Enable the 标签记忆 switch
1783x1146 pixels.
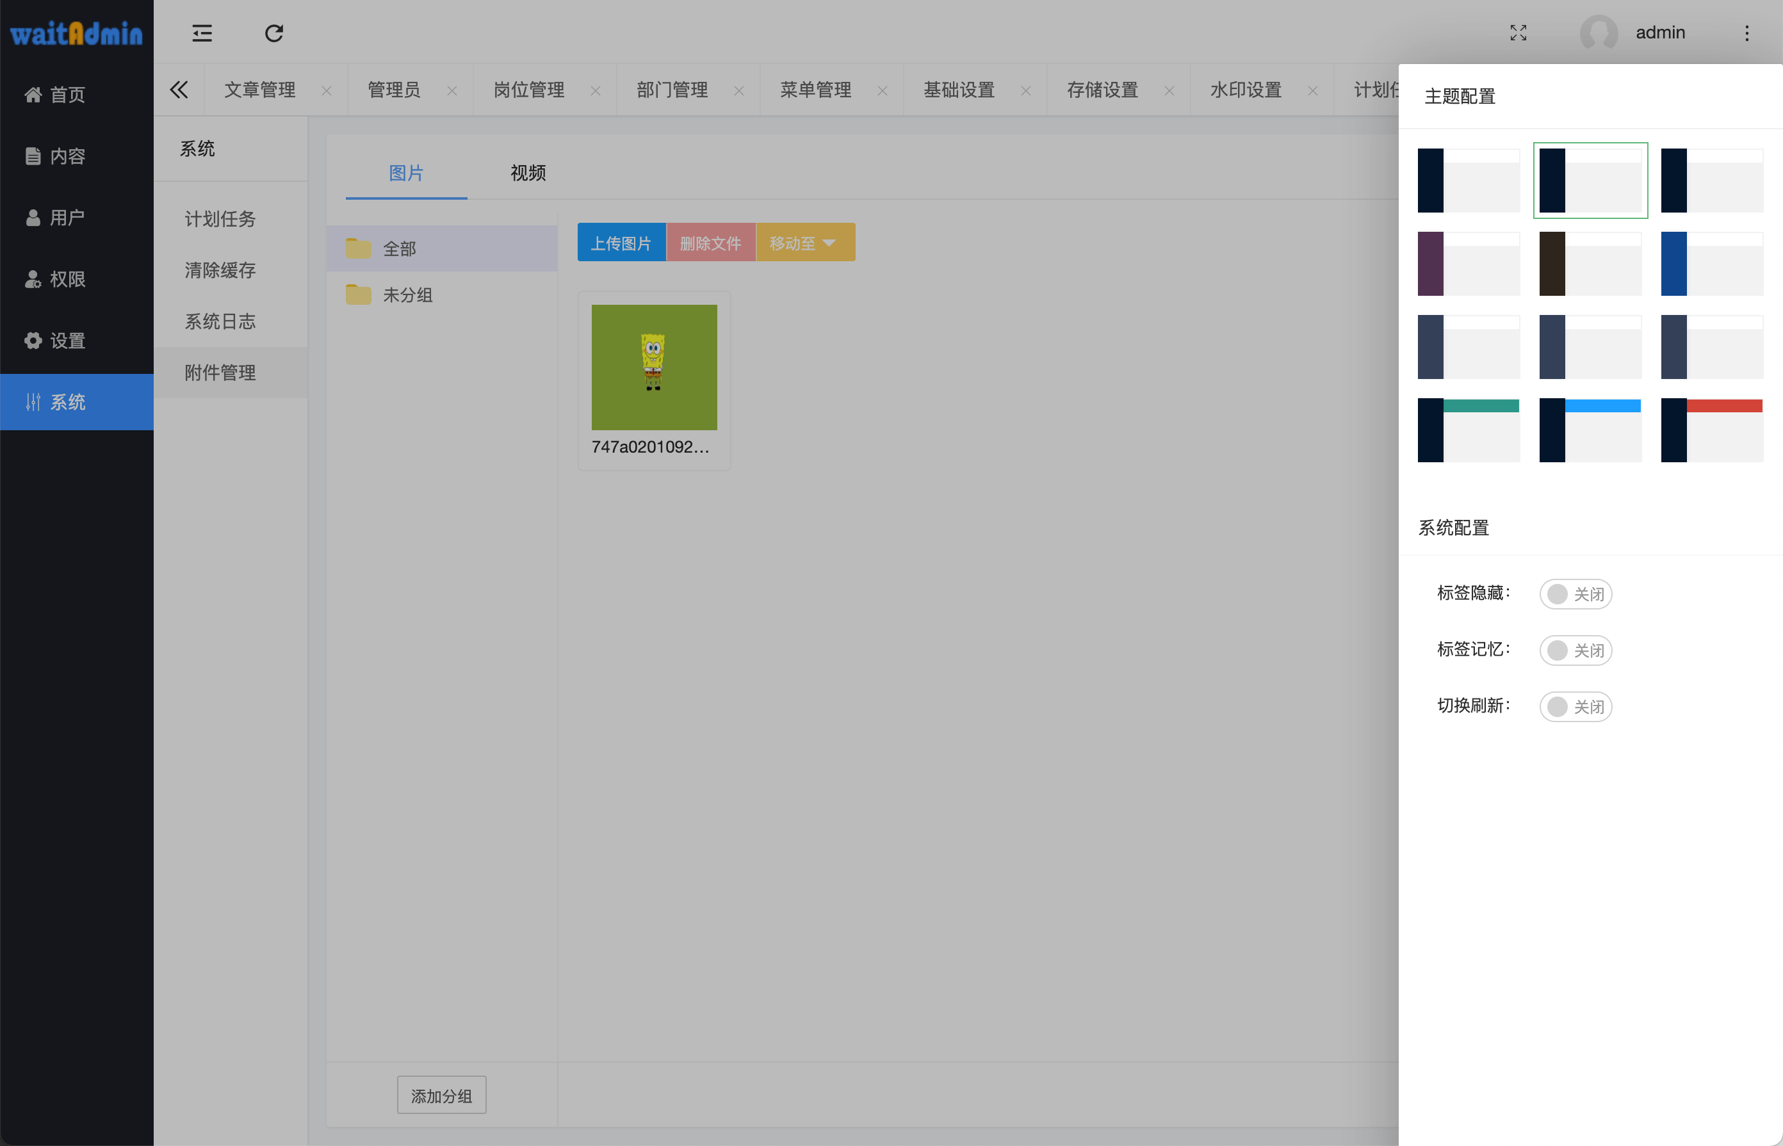1575,650
